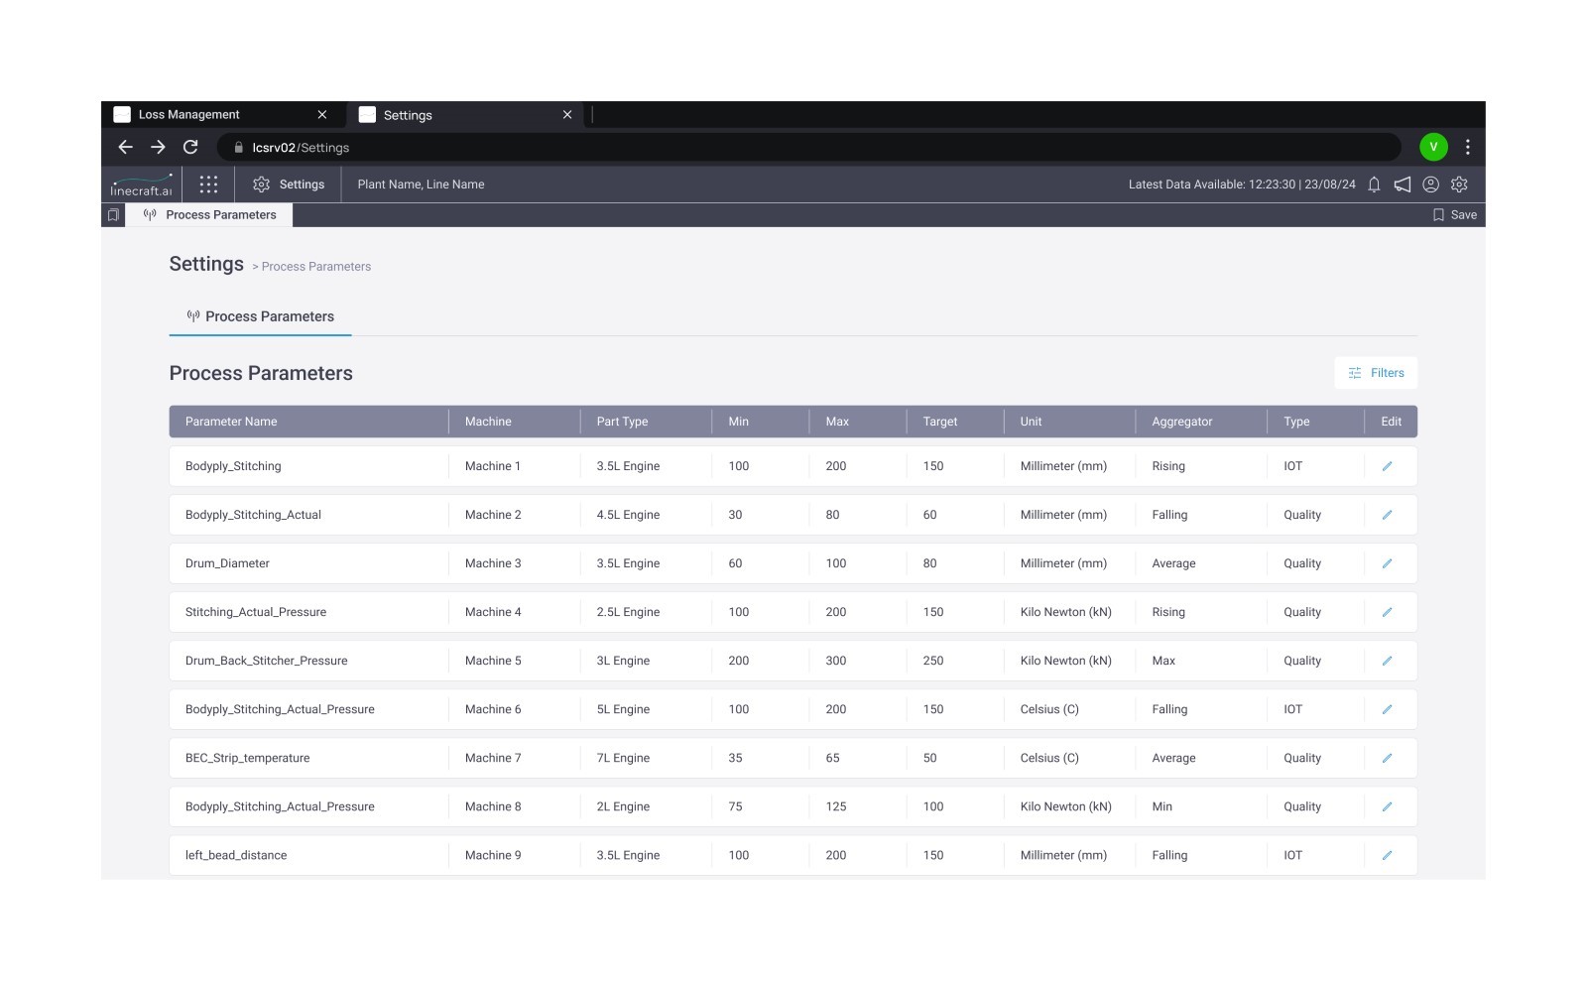This screenshot has width=1587, height=981.
Task: Click the Target value 250
Action: pyautogui.click(x=933, y=661)
